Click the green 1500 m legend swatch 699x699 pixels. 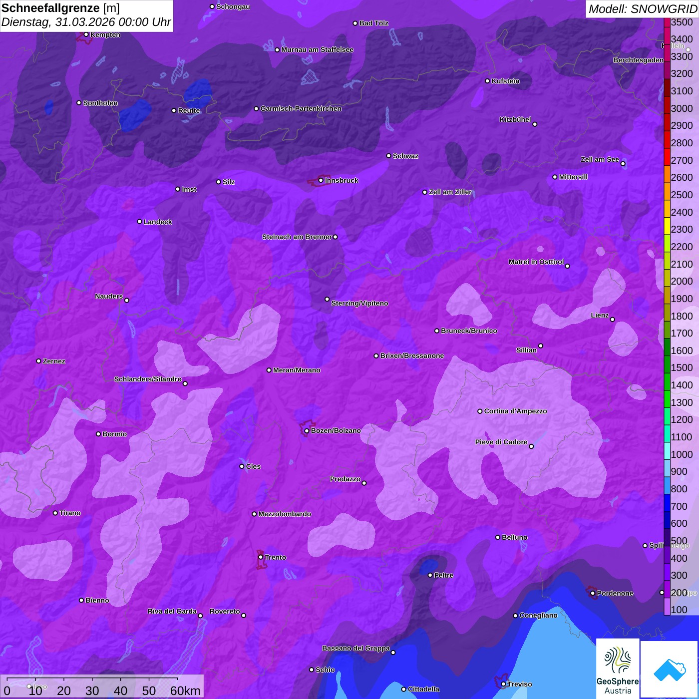[x=667, y=364]
